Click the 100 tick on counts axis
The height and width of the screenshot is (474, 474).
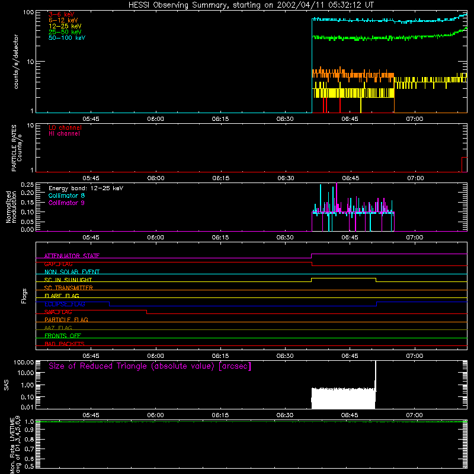pos(28,12)
